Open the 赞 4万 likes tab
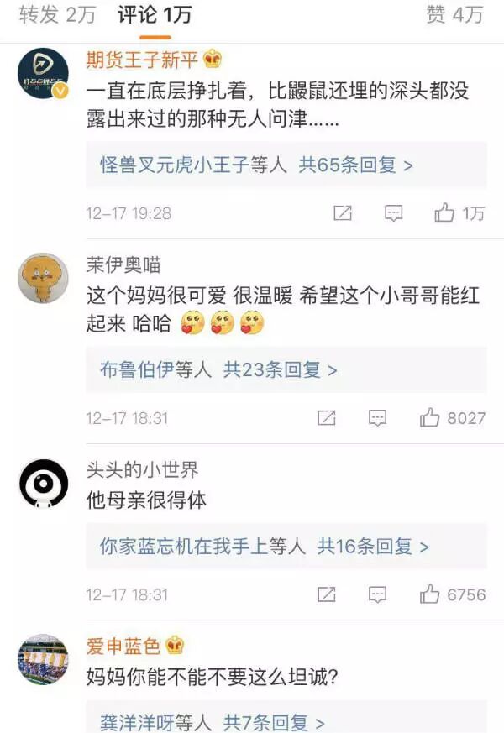Image resolution: width=504 pixels, height=733 pixels. [454, 15]
